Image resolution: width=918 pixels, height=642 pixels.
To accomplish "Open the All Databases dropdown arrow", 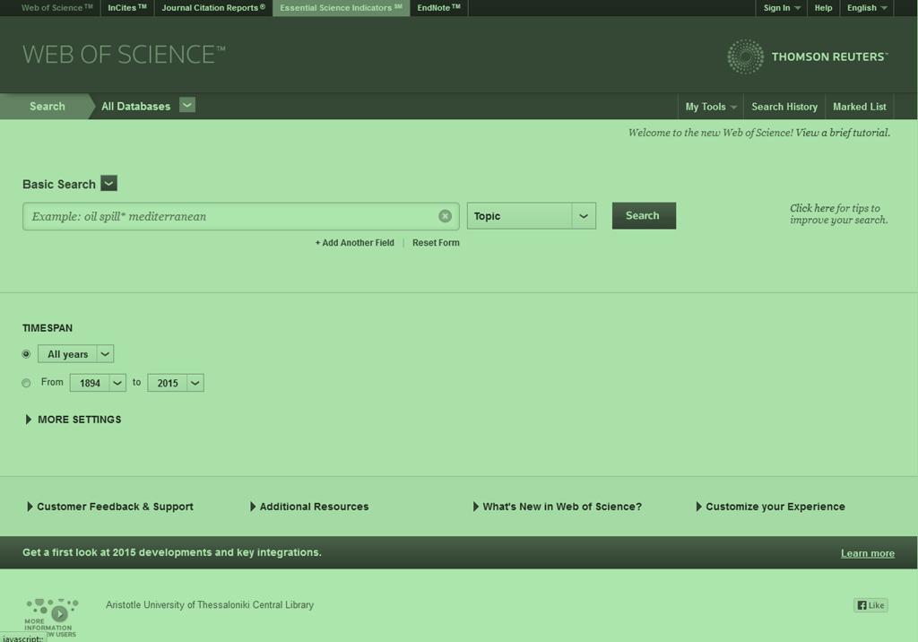I will click(x=187, y=106).
